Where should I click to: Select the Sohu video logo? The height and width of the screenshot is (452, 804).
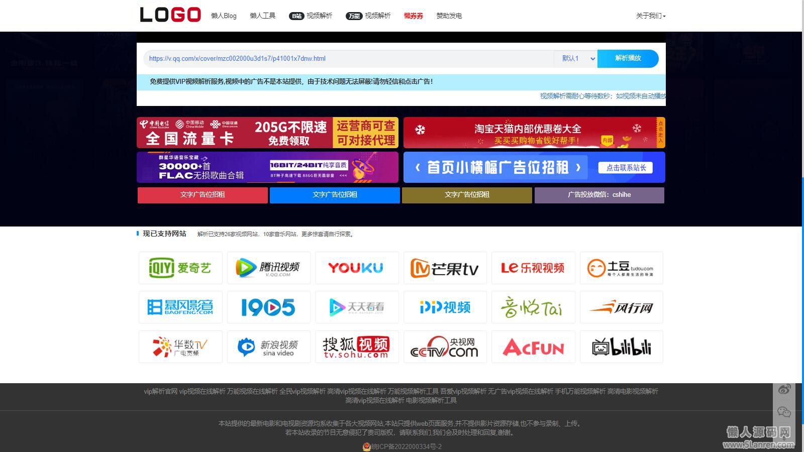tap(356, 347)
